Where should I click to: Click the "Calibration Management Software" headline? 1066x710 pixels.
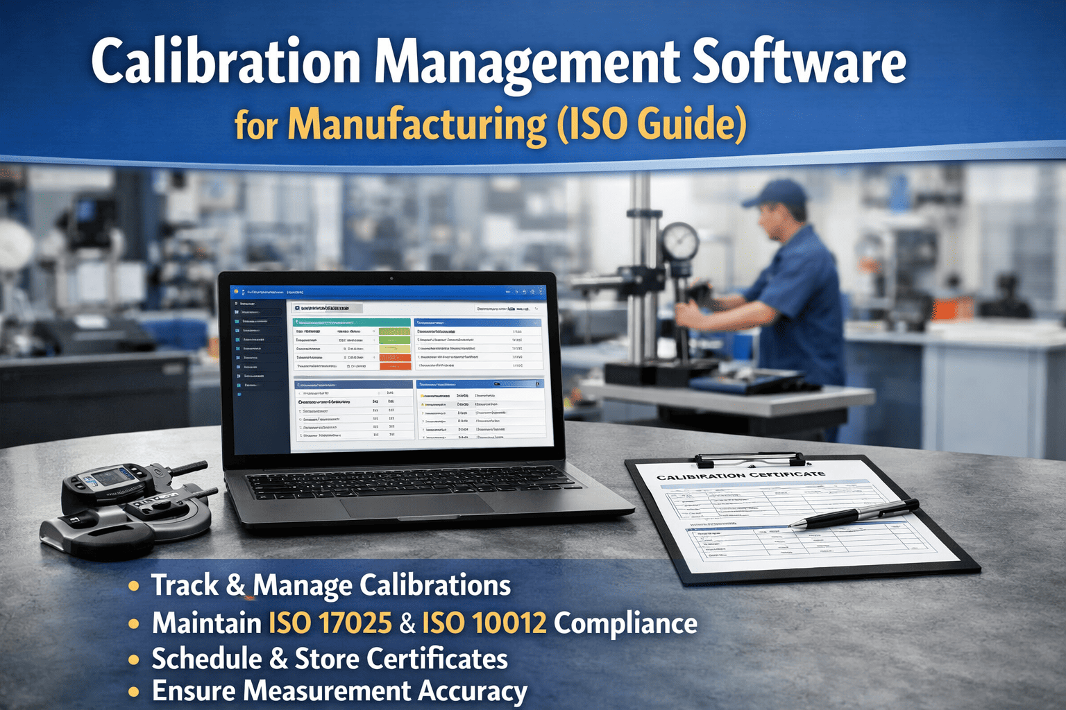[498, 64]
